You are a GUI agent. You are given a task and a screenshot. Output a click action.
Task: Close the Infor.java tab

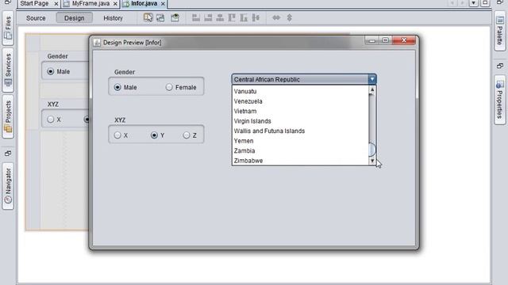pos(163,3)
